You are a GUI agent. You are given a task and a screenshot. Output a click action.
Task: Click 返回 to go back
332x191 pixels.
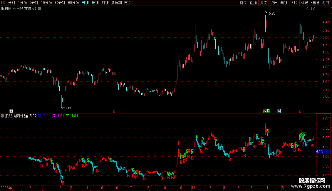click(x=326, y=3)
